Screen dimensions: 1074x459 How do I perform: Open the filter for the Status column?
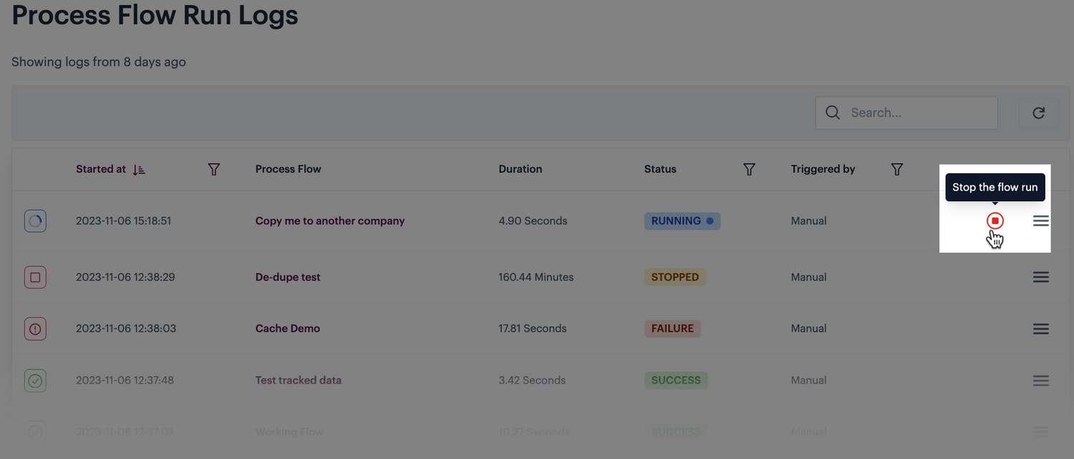749,169
